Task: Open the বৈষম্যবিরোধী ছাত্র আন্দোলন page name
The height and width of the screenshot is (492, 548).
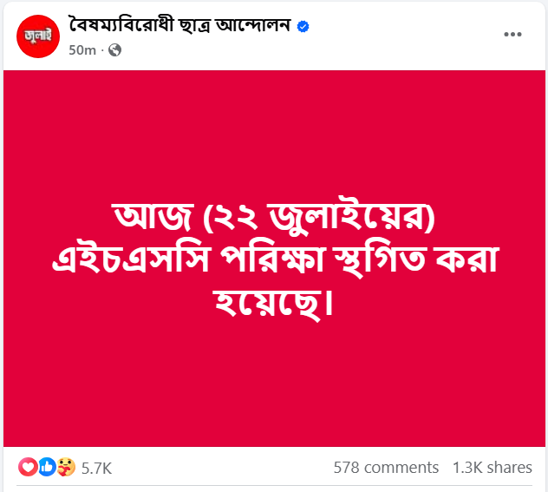Action: coord(180,27)
